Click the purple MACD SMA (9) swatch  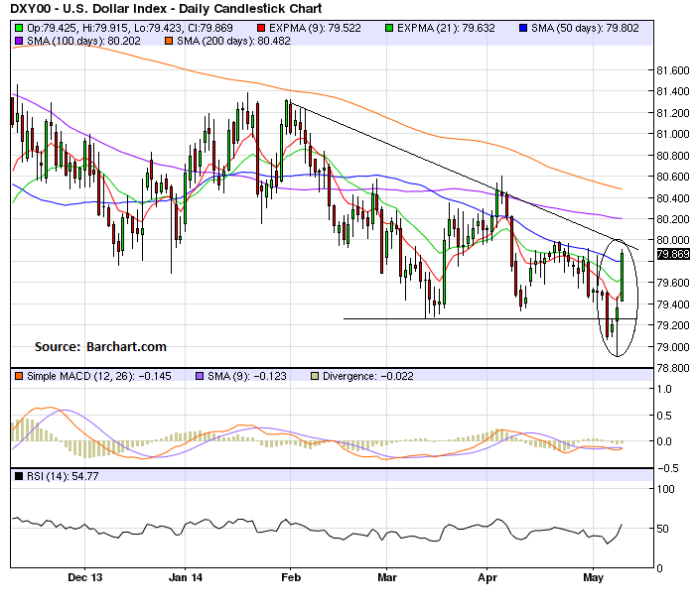[200, 376]
